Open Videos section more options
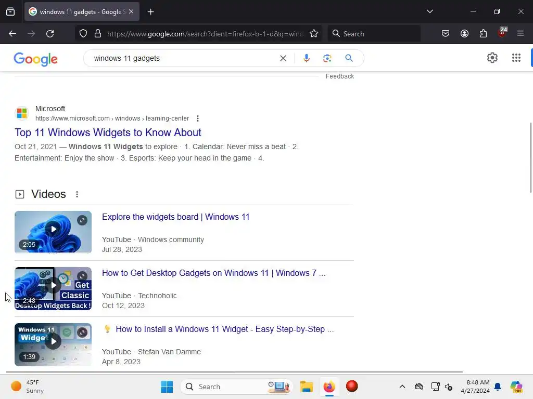Viewport: 533px width, 399px height. click(77, 194)
